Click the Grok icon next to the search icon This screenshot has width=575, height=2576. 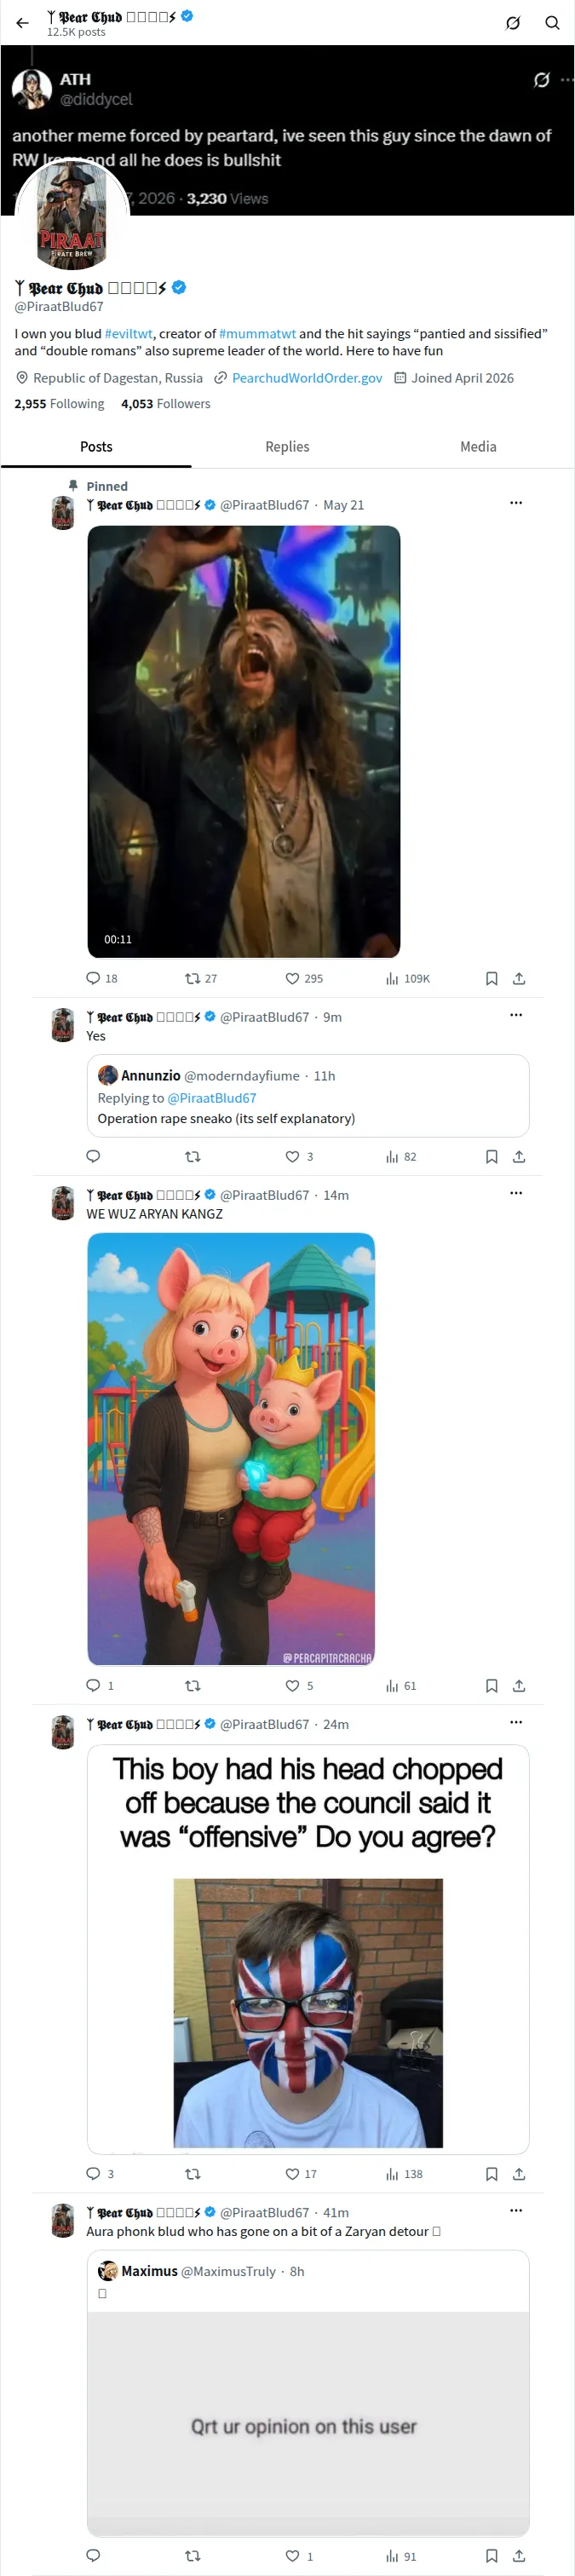(513, 23)
